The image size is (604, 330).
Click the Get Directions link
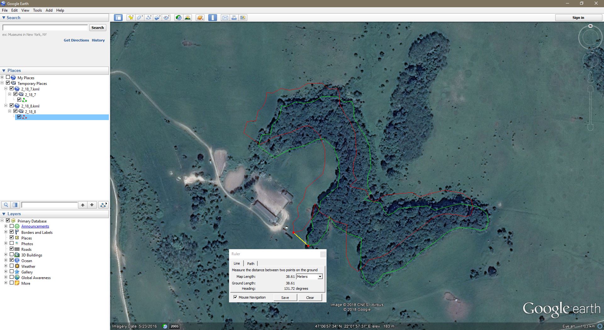(76, 40)
